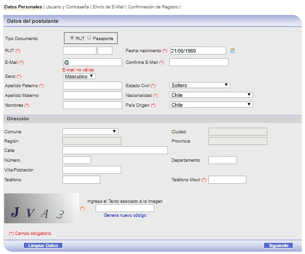Click the Limpiar Datos button

click(43, 246)
